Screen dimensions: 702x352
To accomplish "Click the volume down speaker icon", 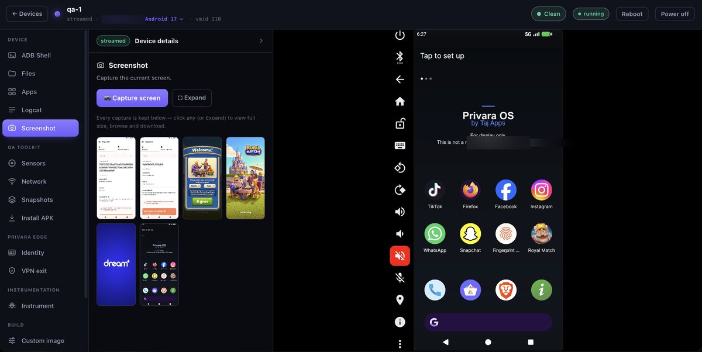I will (400, 234).
